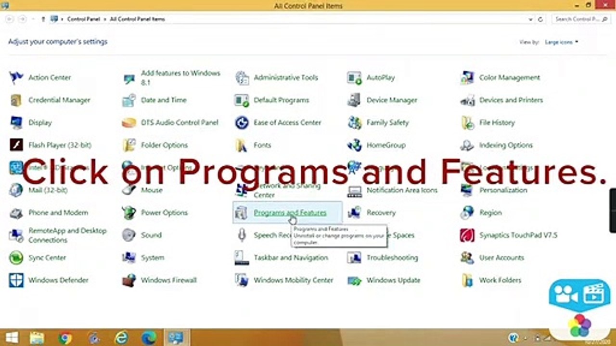Image resolution: width=616 pixels, height=346 pixels.
Task: Click the Devices and Printers icon
Action: [467, 100]
